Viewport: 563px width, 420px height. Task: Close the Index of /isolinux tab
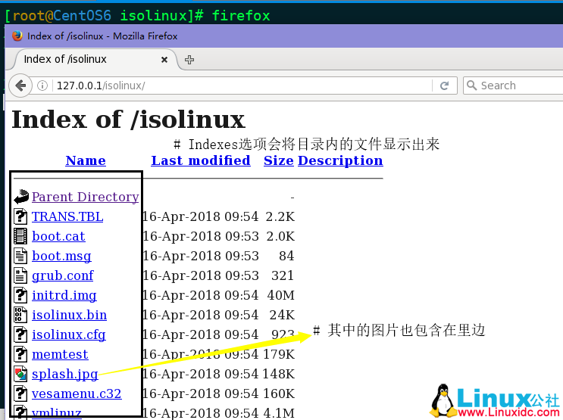164,60
